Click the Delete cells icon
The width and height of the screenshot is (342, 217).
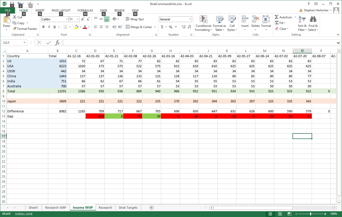[255, 19]
